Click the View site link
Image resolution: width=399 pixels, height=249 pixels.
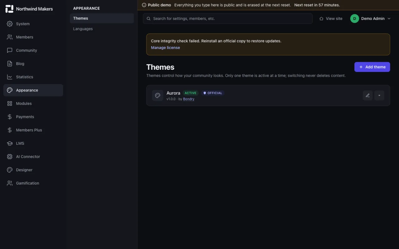(331, 19)
